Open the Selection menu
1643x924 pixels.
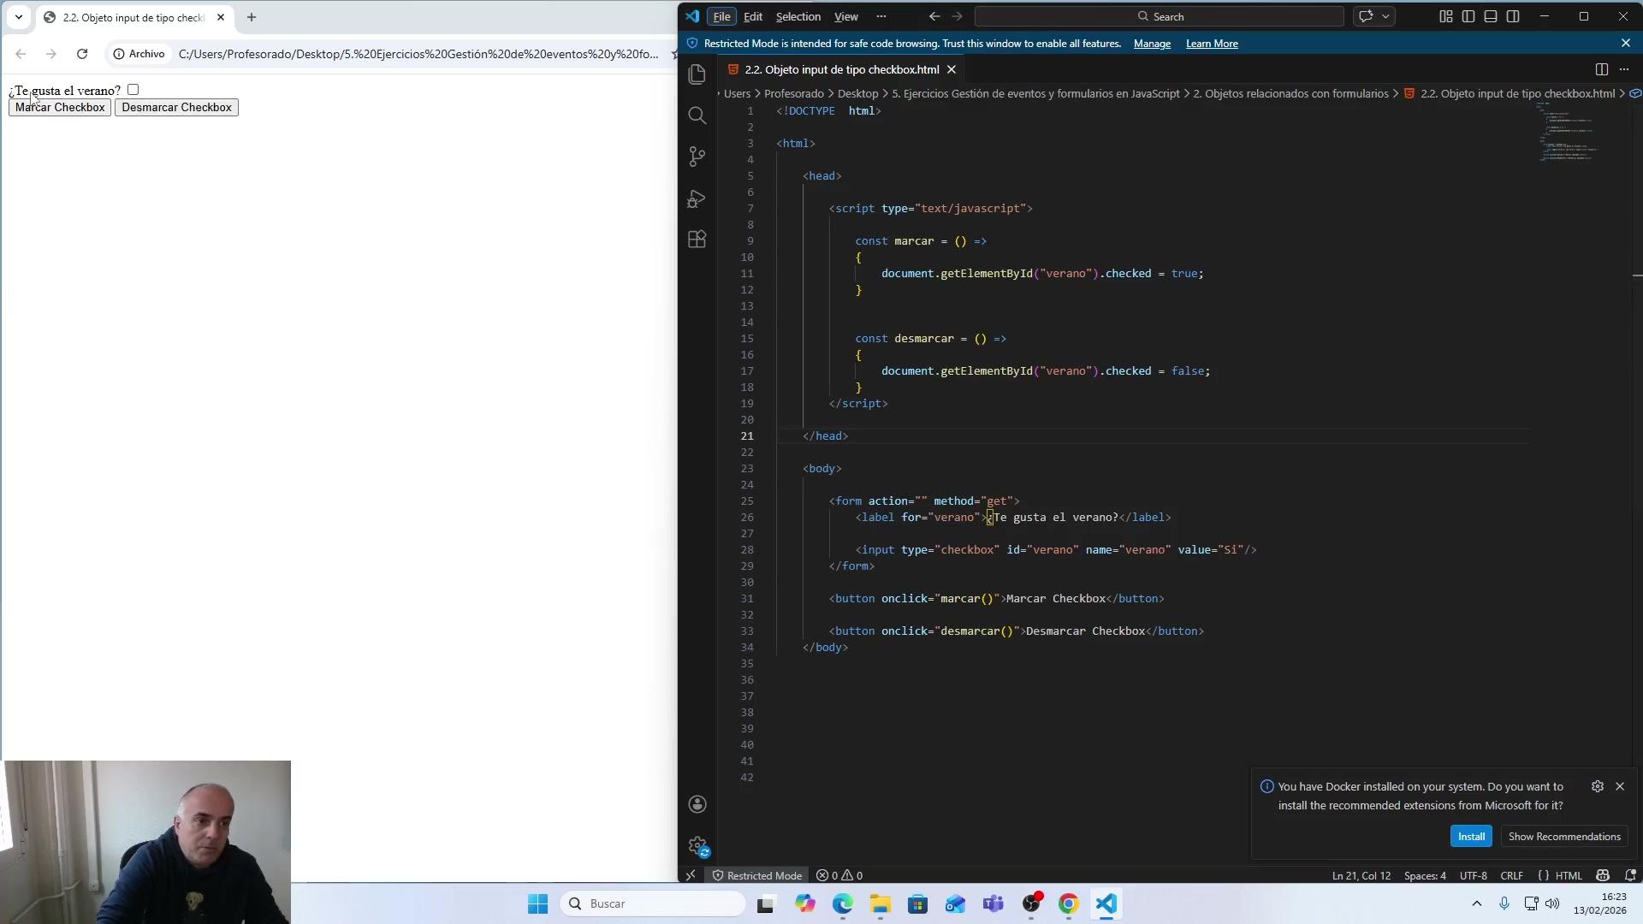[x=798, y=16]
